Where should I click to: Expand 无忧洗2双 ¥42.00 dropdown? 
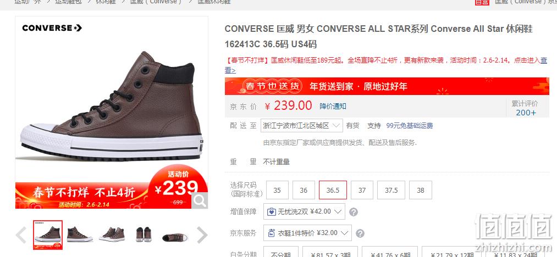coord(305,211)
